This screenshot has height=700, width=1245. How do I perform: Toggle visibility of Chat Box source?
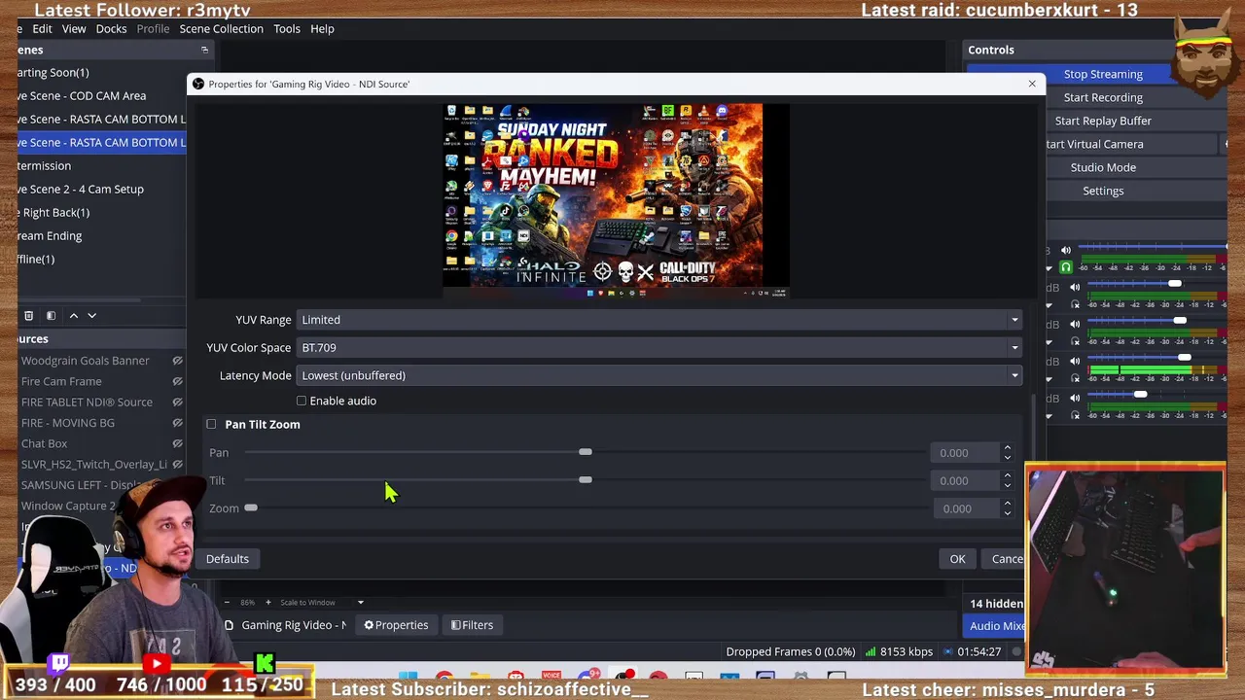177,443
